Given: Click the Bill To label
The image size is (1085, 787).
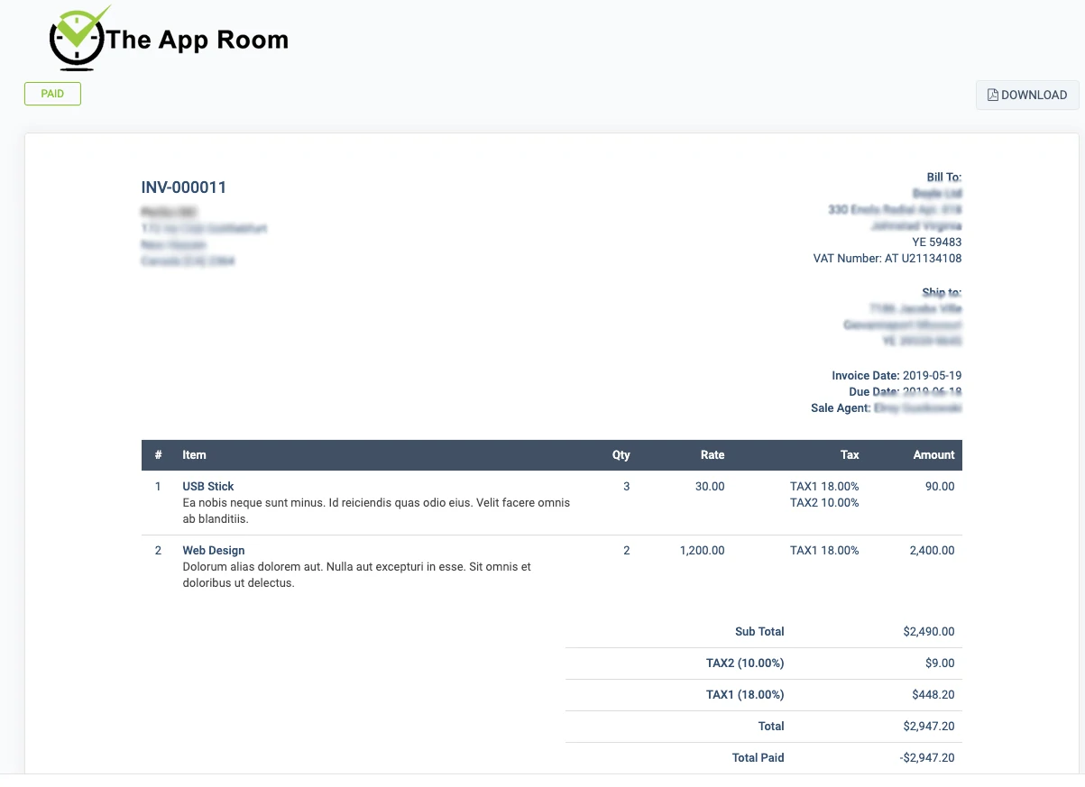Looking at the screenshot, I should point(944,178).
